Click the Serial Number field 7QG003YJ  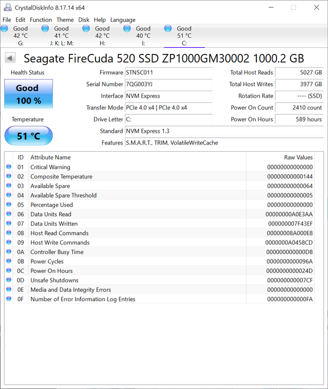coord(169,84)
